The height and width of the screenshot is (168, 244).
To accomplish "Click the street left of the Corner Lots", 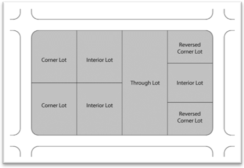I will [26, 83].
